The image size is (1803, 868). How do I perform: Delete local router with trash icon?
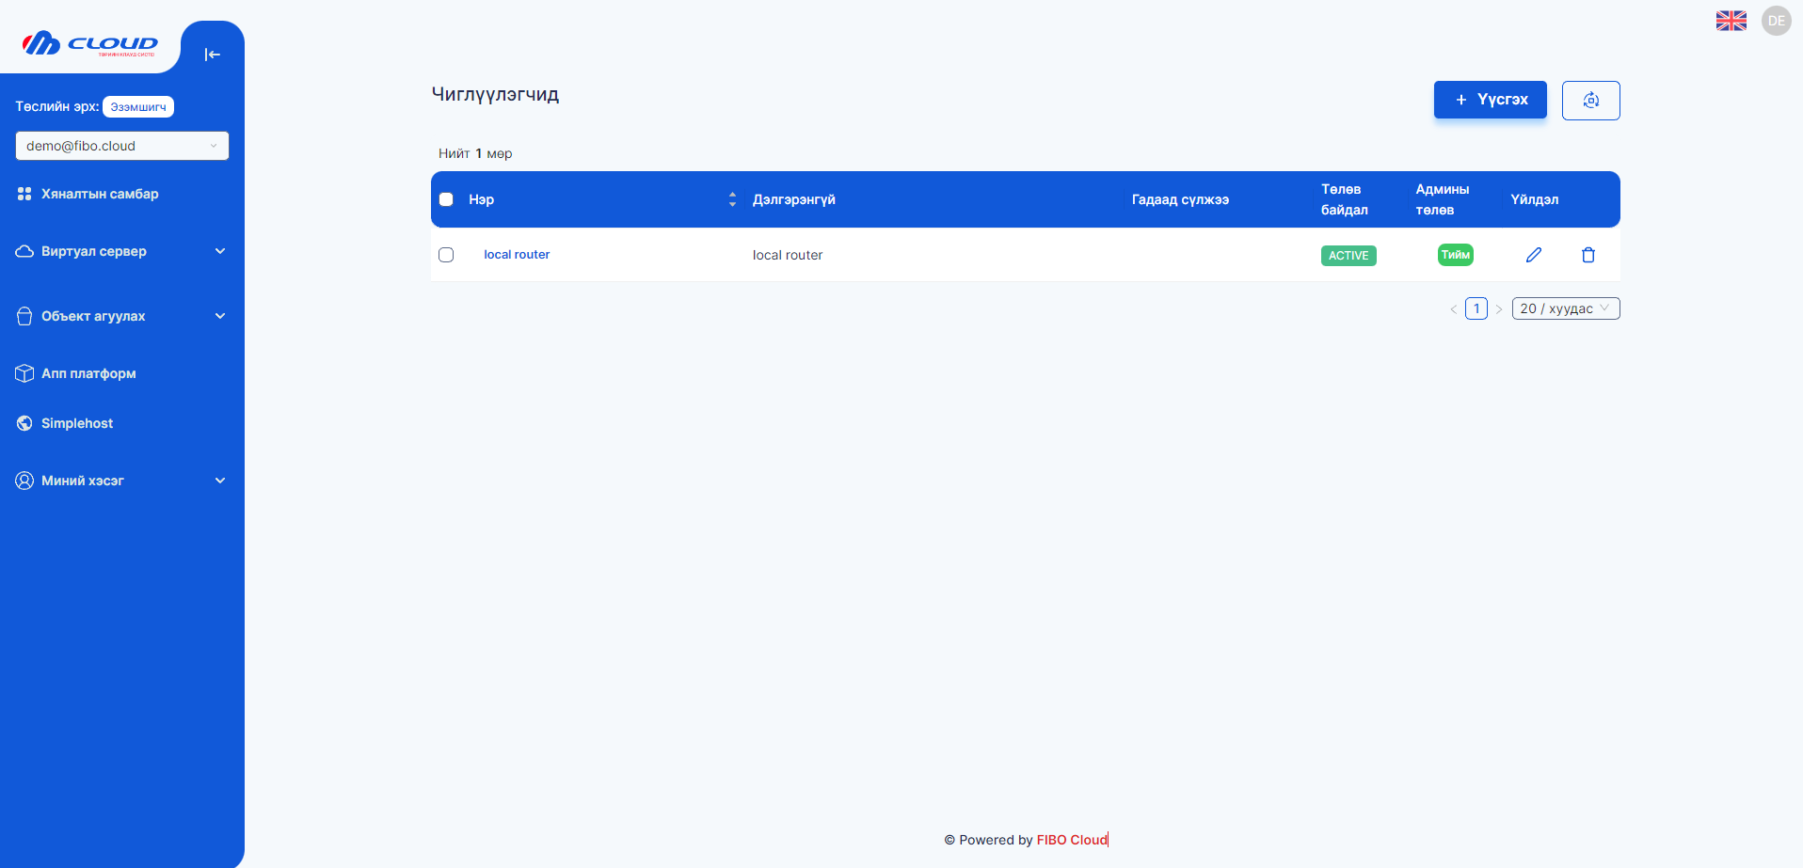click(1588, 255)
